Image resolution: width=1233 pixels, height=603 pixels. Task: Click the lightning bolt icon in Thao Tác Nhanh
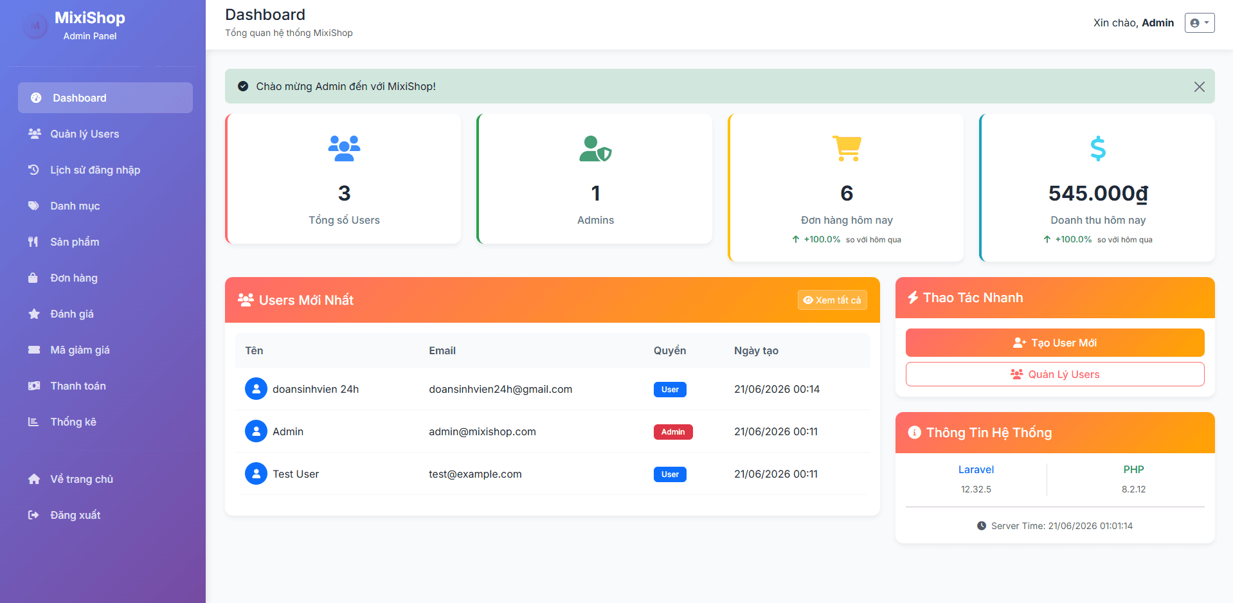click(x=913, y=298)
